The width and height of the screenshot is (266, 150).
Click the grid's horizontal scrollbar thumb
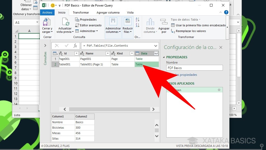click(x=109, y=109)
